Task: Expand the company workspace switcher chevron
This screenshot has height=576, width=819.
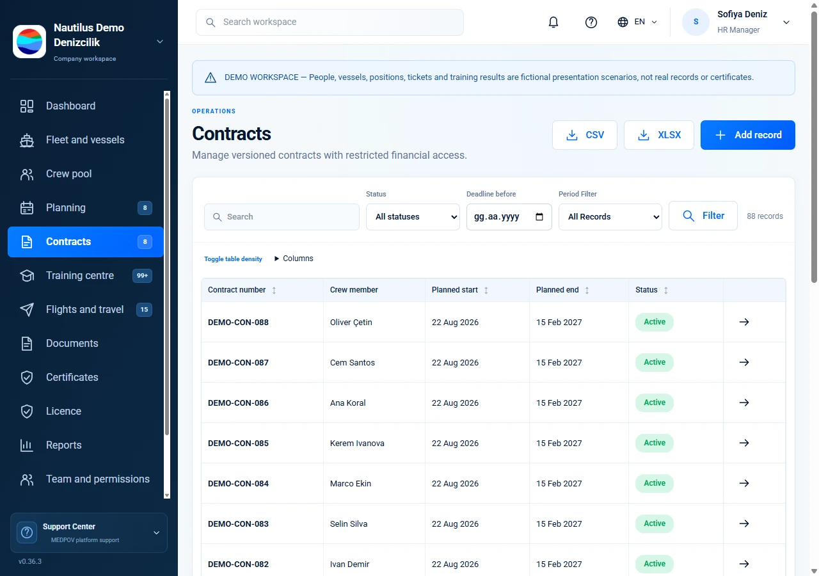Action: pyautogui.click(x=160, y=42)
